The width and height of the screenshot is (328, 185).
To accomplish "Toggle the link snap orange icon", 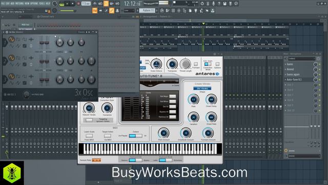I will (x=112, y=10).
